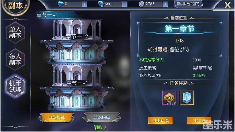The image size is (235, 132).
Task: Select the 机甲试炼 tab
Action: tap(15, 86)
